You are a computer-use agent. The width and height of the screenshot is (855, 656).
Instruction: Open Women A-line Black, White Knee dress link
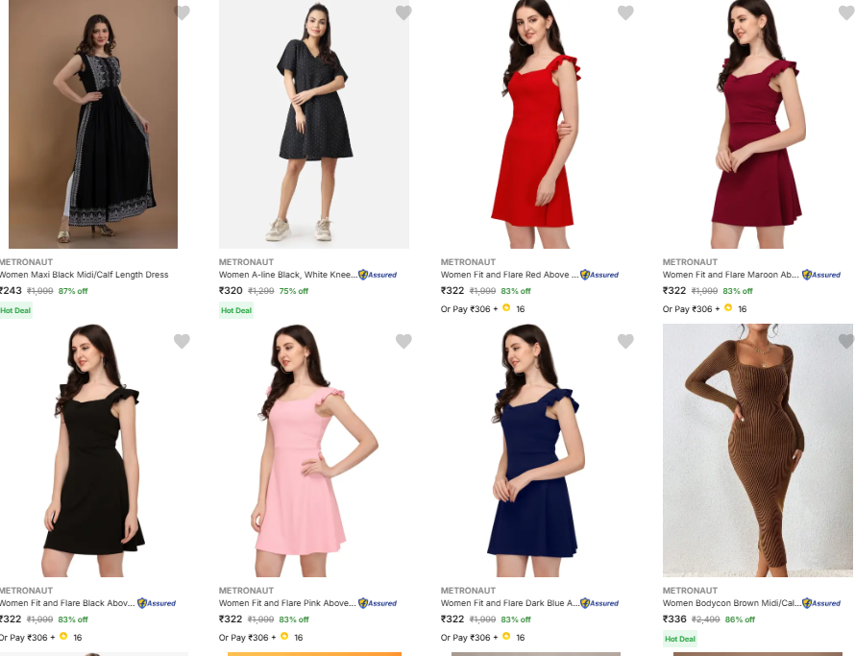[287, 275]
